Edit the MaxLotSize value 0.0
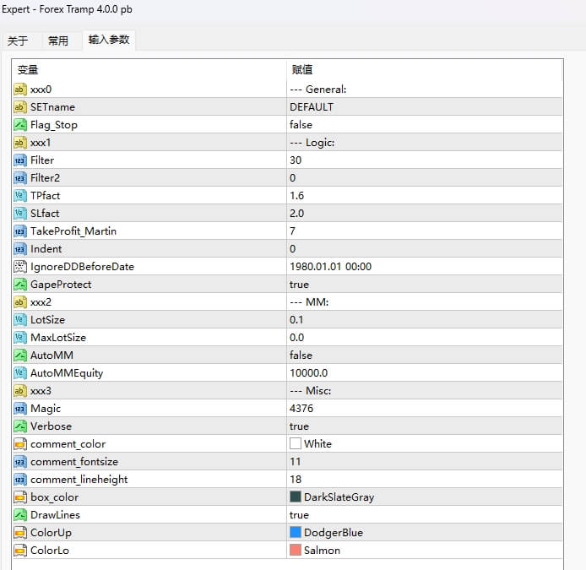The width and height of the screenshot is (586, 570). coord(424,338)
